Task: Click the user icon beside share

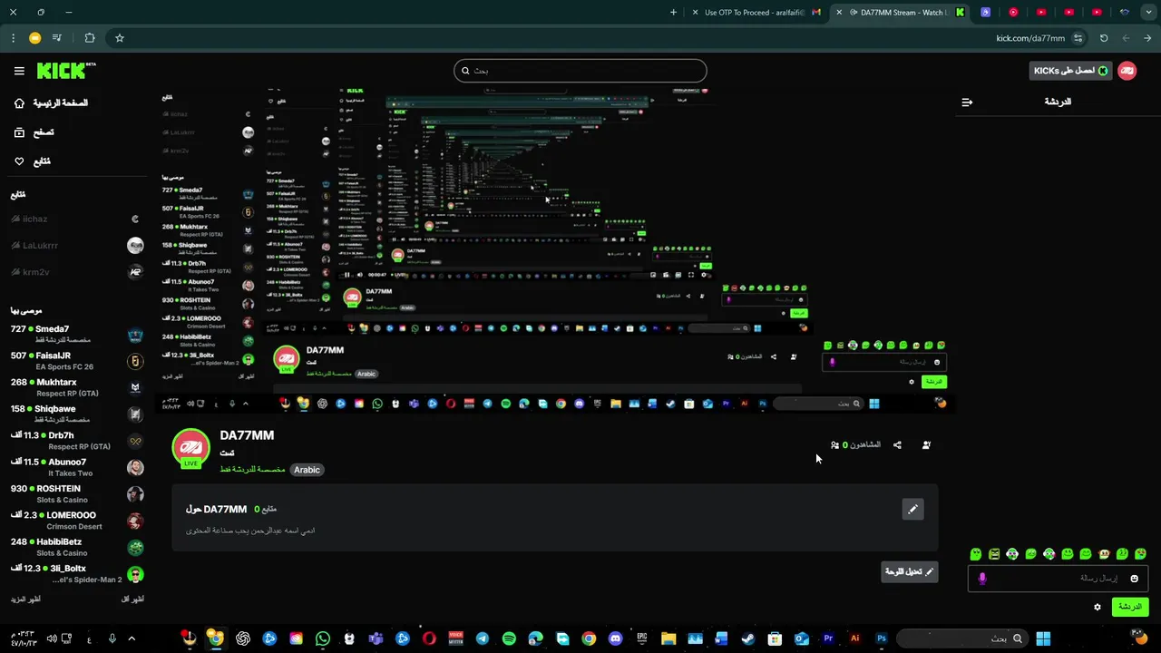Action: pyautogui.click(x=926, y=445)
